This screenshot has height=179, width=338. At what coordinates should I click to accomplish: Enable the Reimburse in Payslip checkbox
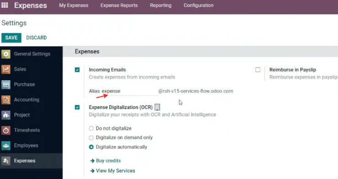point(258,70)
